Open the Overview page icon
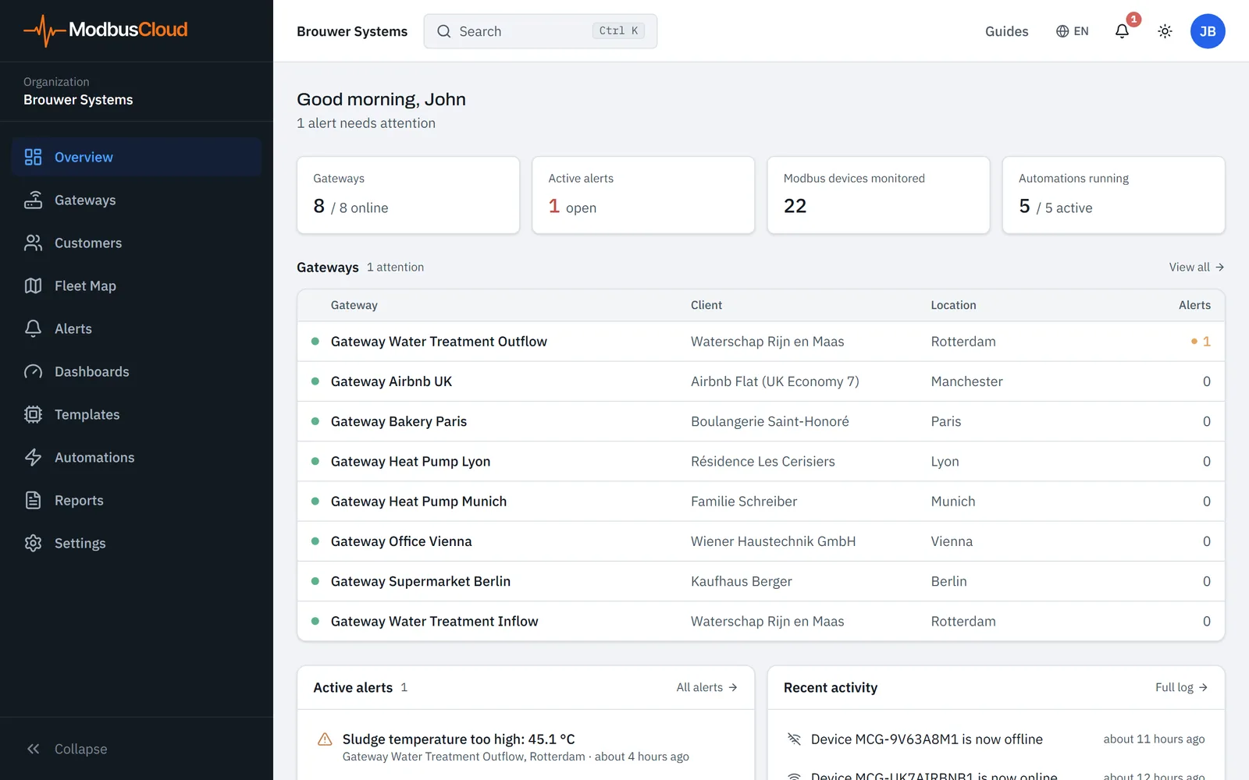Screen dimensions: 1249x780 (33, 157)
